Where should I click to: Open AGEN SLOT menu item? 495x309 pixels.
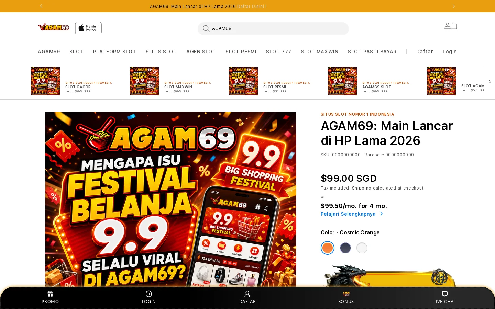pos(201,51)
